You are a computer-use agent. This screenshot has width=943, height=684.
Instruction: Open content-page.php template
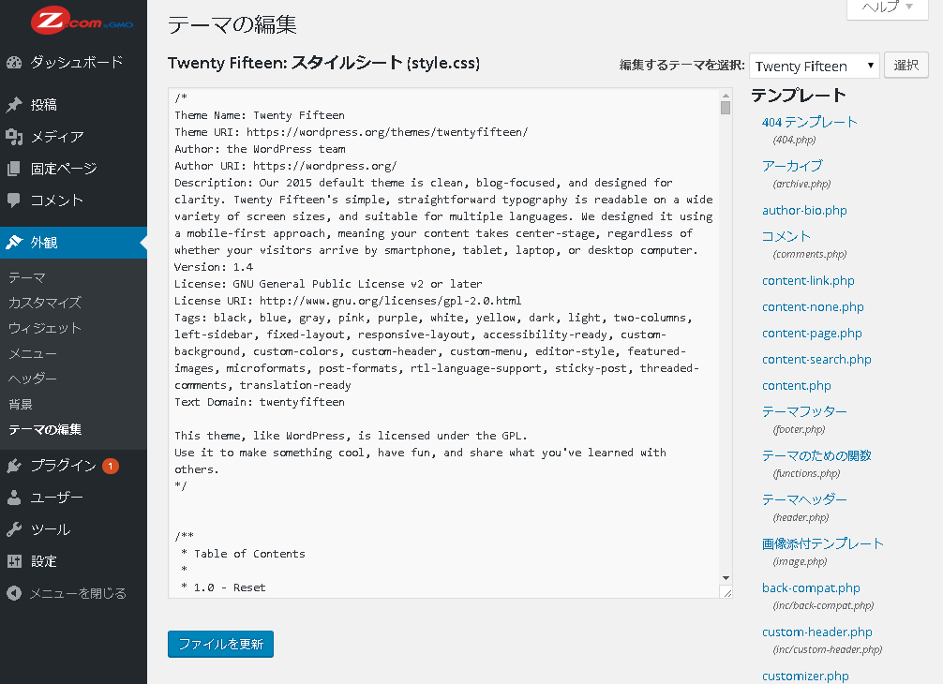pyautogui.click(x=812, y=334)
